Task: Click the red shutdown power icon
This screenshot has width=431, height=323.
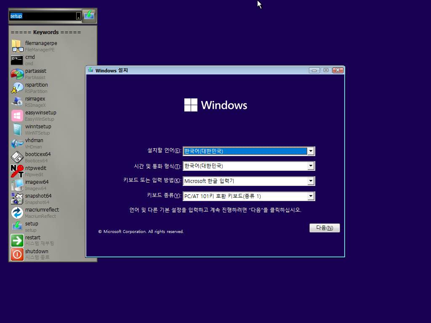Action: click(x=17, y=254)
